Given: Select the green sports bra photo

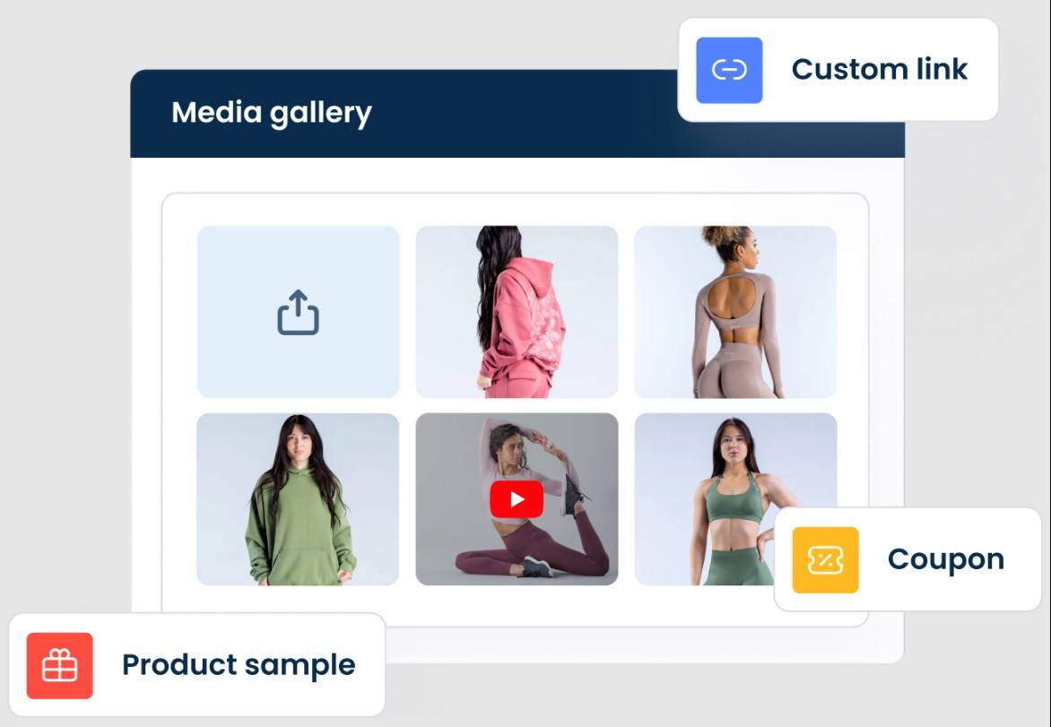Looking at the screenshot, I should [704, 499].
